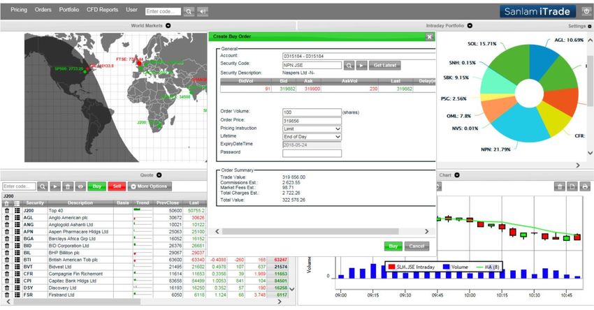Click the Password input field
Image resolution: width=594 pixels, height=310 pixels.
pos(312,153)
